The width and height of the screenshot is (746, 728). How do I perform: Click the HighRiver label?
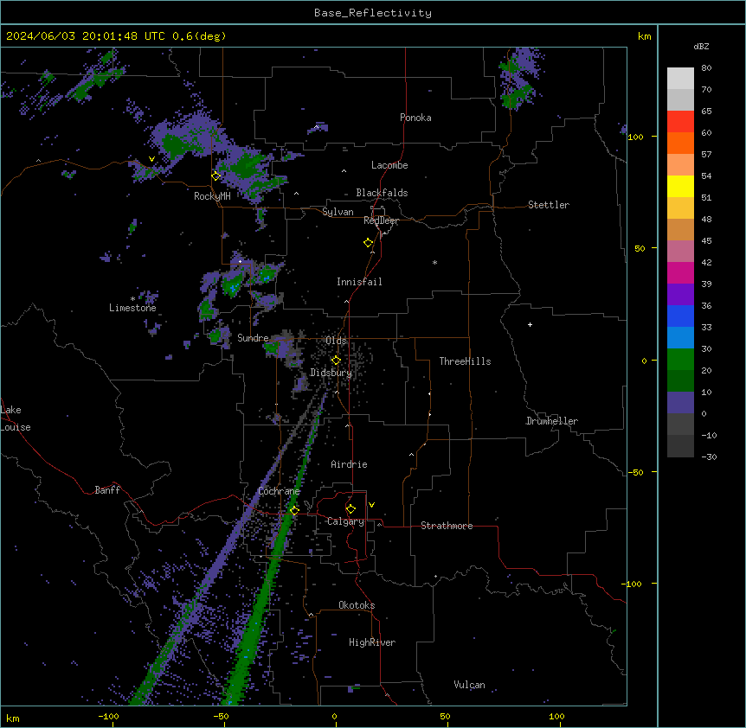coord(372,642)
